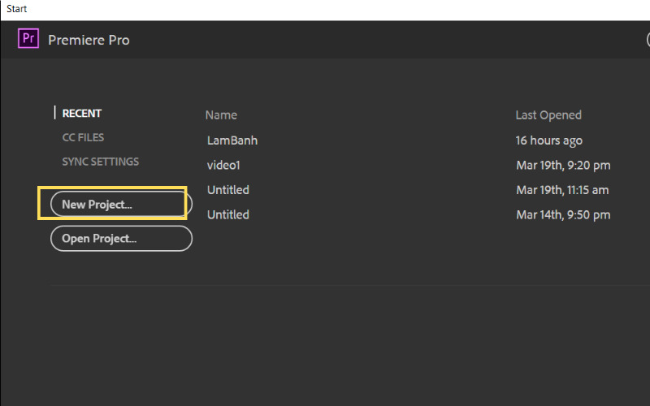This screenshot has height=406, width=650.
Task: Open the video1 recent project
Action: pyautogui.click(x=223, y=166)
